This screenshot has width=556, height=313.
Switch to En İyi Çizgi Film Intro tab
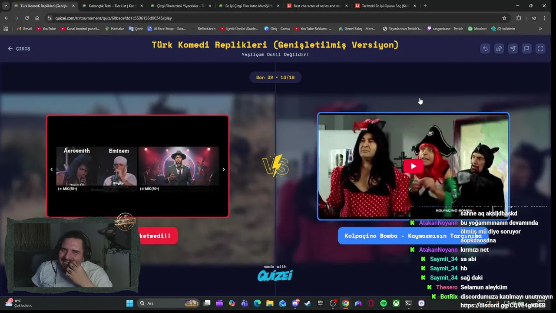249,6
